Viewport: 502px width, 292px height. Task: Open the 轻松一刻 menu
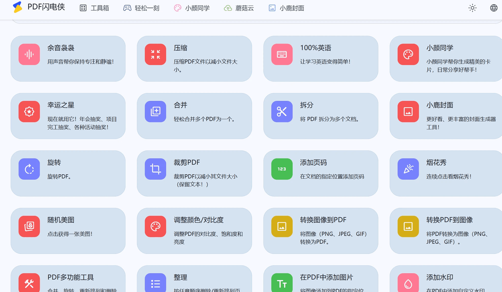(x=141, y=8)
